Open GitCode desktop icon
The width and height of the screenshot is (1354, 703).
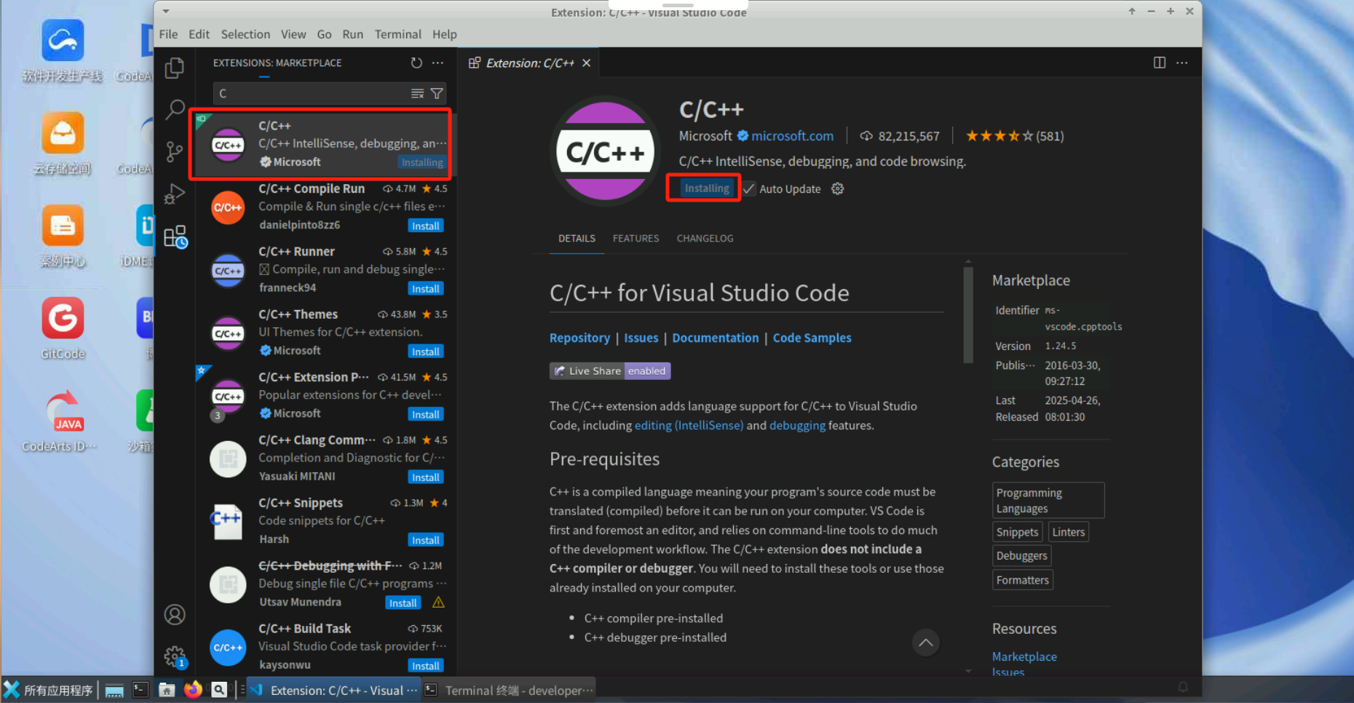63,328
